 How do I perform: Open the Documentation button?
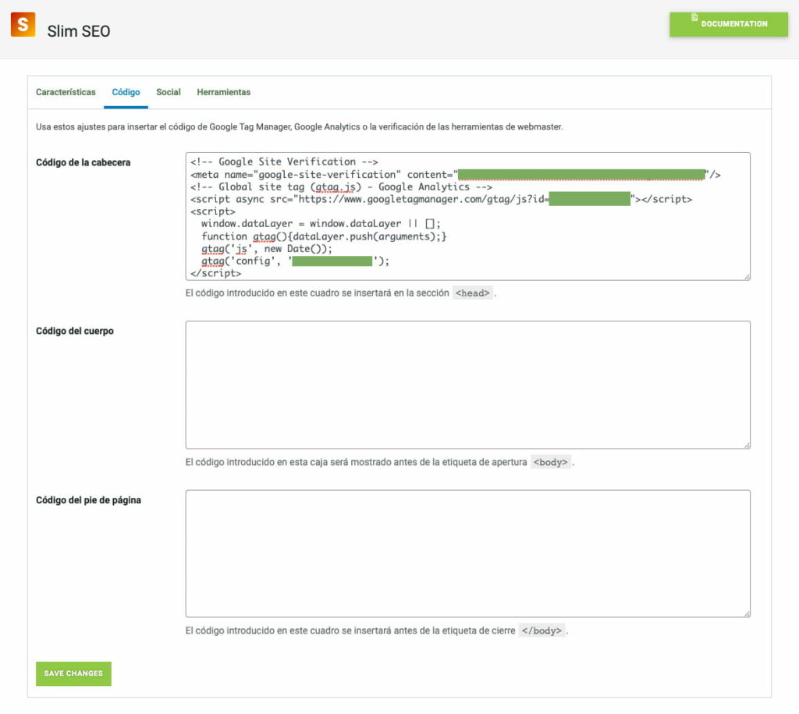pyautogui.click(x=728, y=24)
